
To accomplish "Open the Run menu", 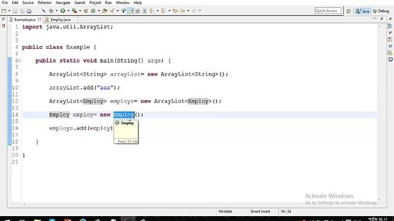I will (x=108, y=2).
